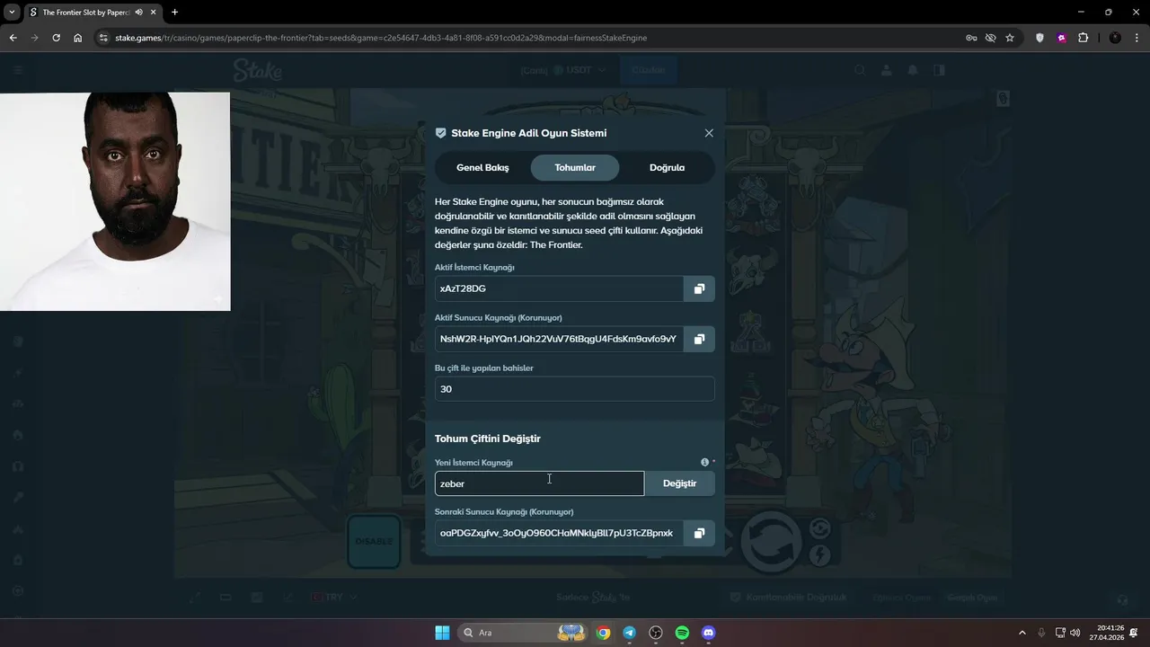The height and width of the screenshot is (647, 1150).
Task: Focus the Yeni İstemci Kaynağı input
Action: (539, 483)
